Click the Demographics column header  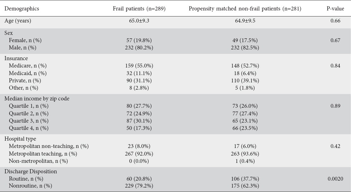click(22, 9)
